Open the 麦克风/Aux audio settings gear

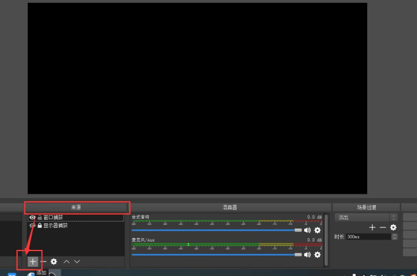tap(317, 255)
